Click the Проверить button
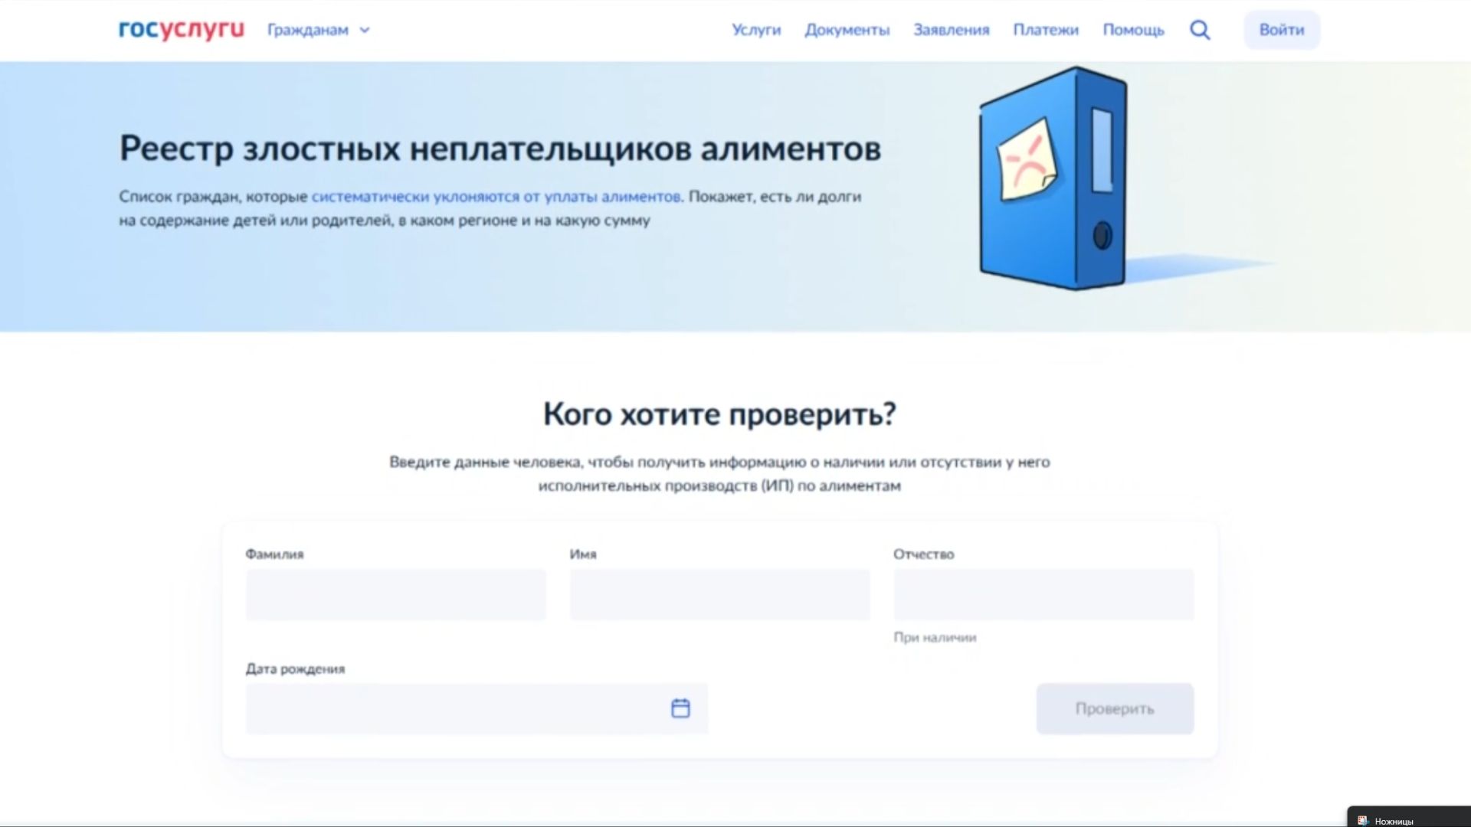 (1115, 708)
